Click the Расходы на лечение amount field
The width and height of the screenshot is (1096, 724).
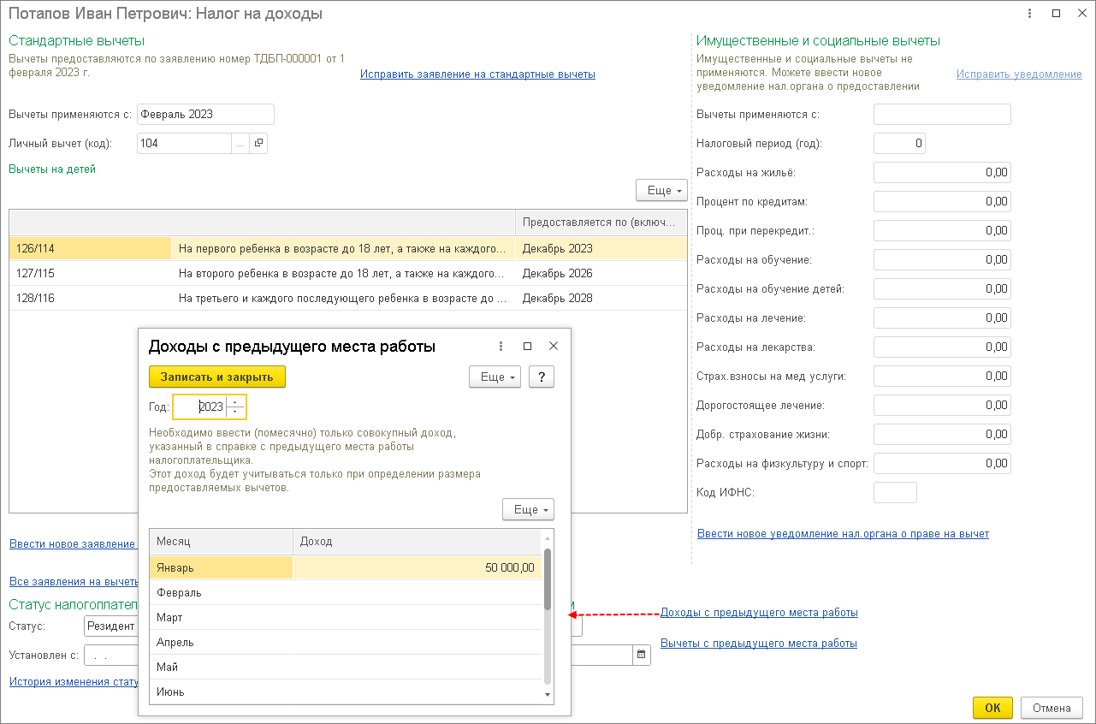942,317
